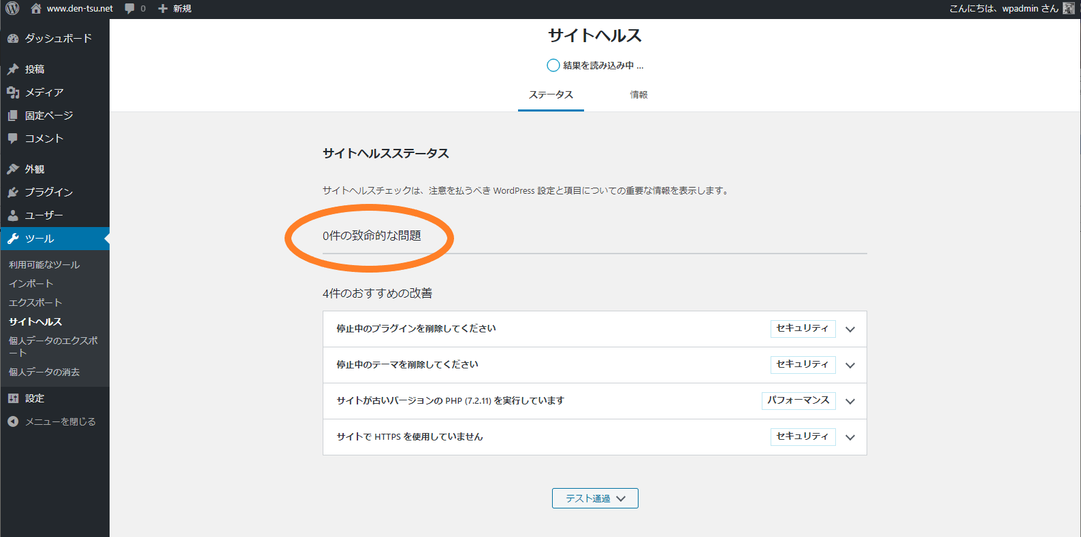Open the comments bubble icon in admin bar
Viewport: 1081px width, 537px height.
(130, 9)
